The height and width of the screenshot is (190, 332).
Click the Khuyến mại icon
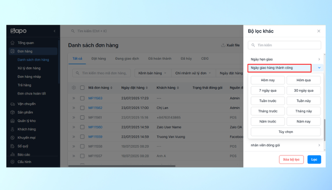point(13,137)
